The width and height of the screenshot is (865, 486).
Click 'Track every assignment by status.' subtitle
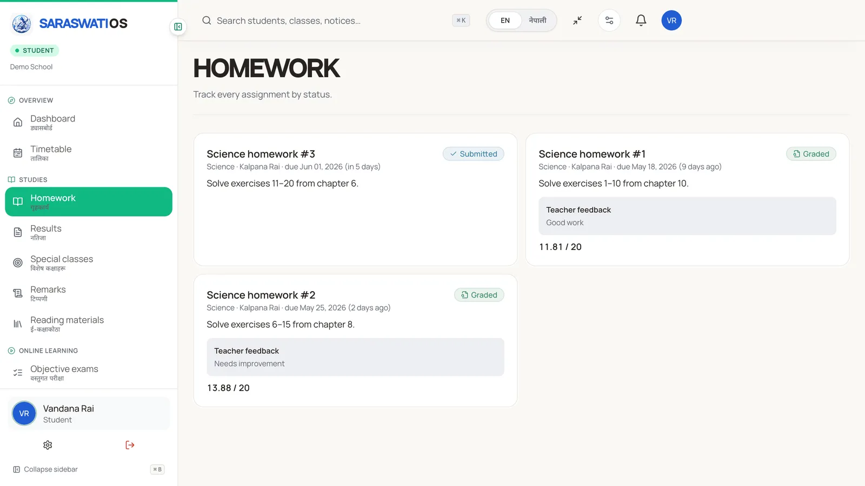(263, 94)
